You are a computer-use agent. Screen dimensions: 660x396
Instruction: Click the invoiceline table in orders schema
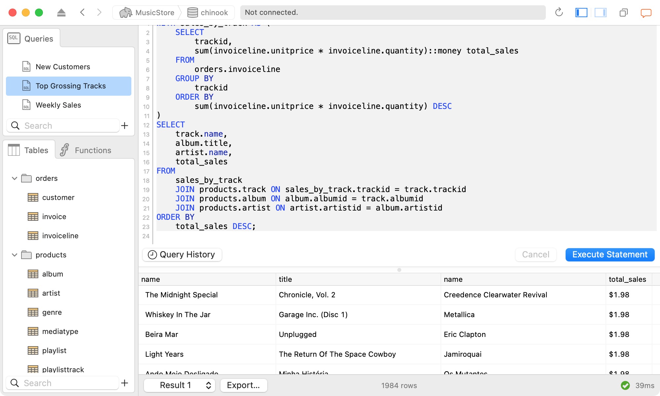(60, 235)
